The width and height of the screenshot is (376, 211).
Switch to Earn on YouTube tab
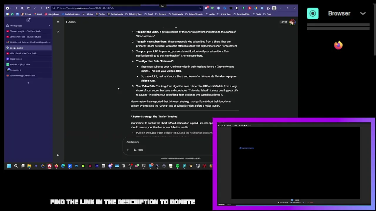(28, 37)
